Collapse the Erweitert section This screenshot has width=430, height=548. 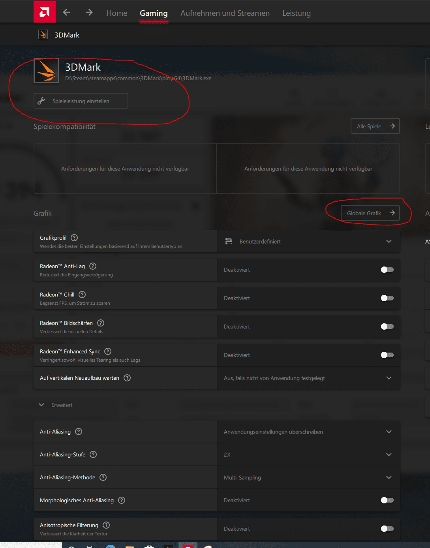(56, 405)
